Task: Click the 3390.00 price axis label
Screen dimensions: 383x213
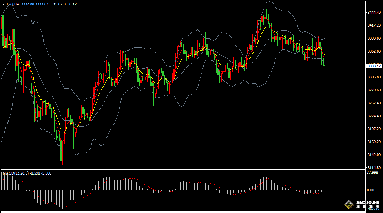Action: (374, 38)
